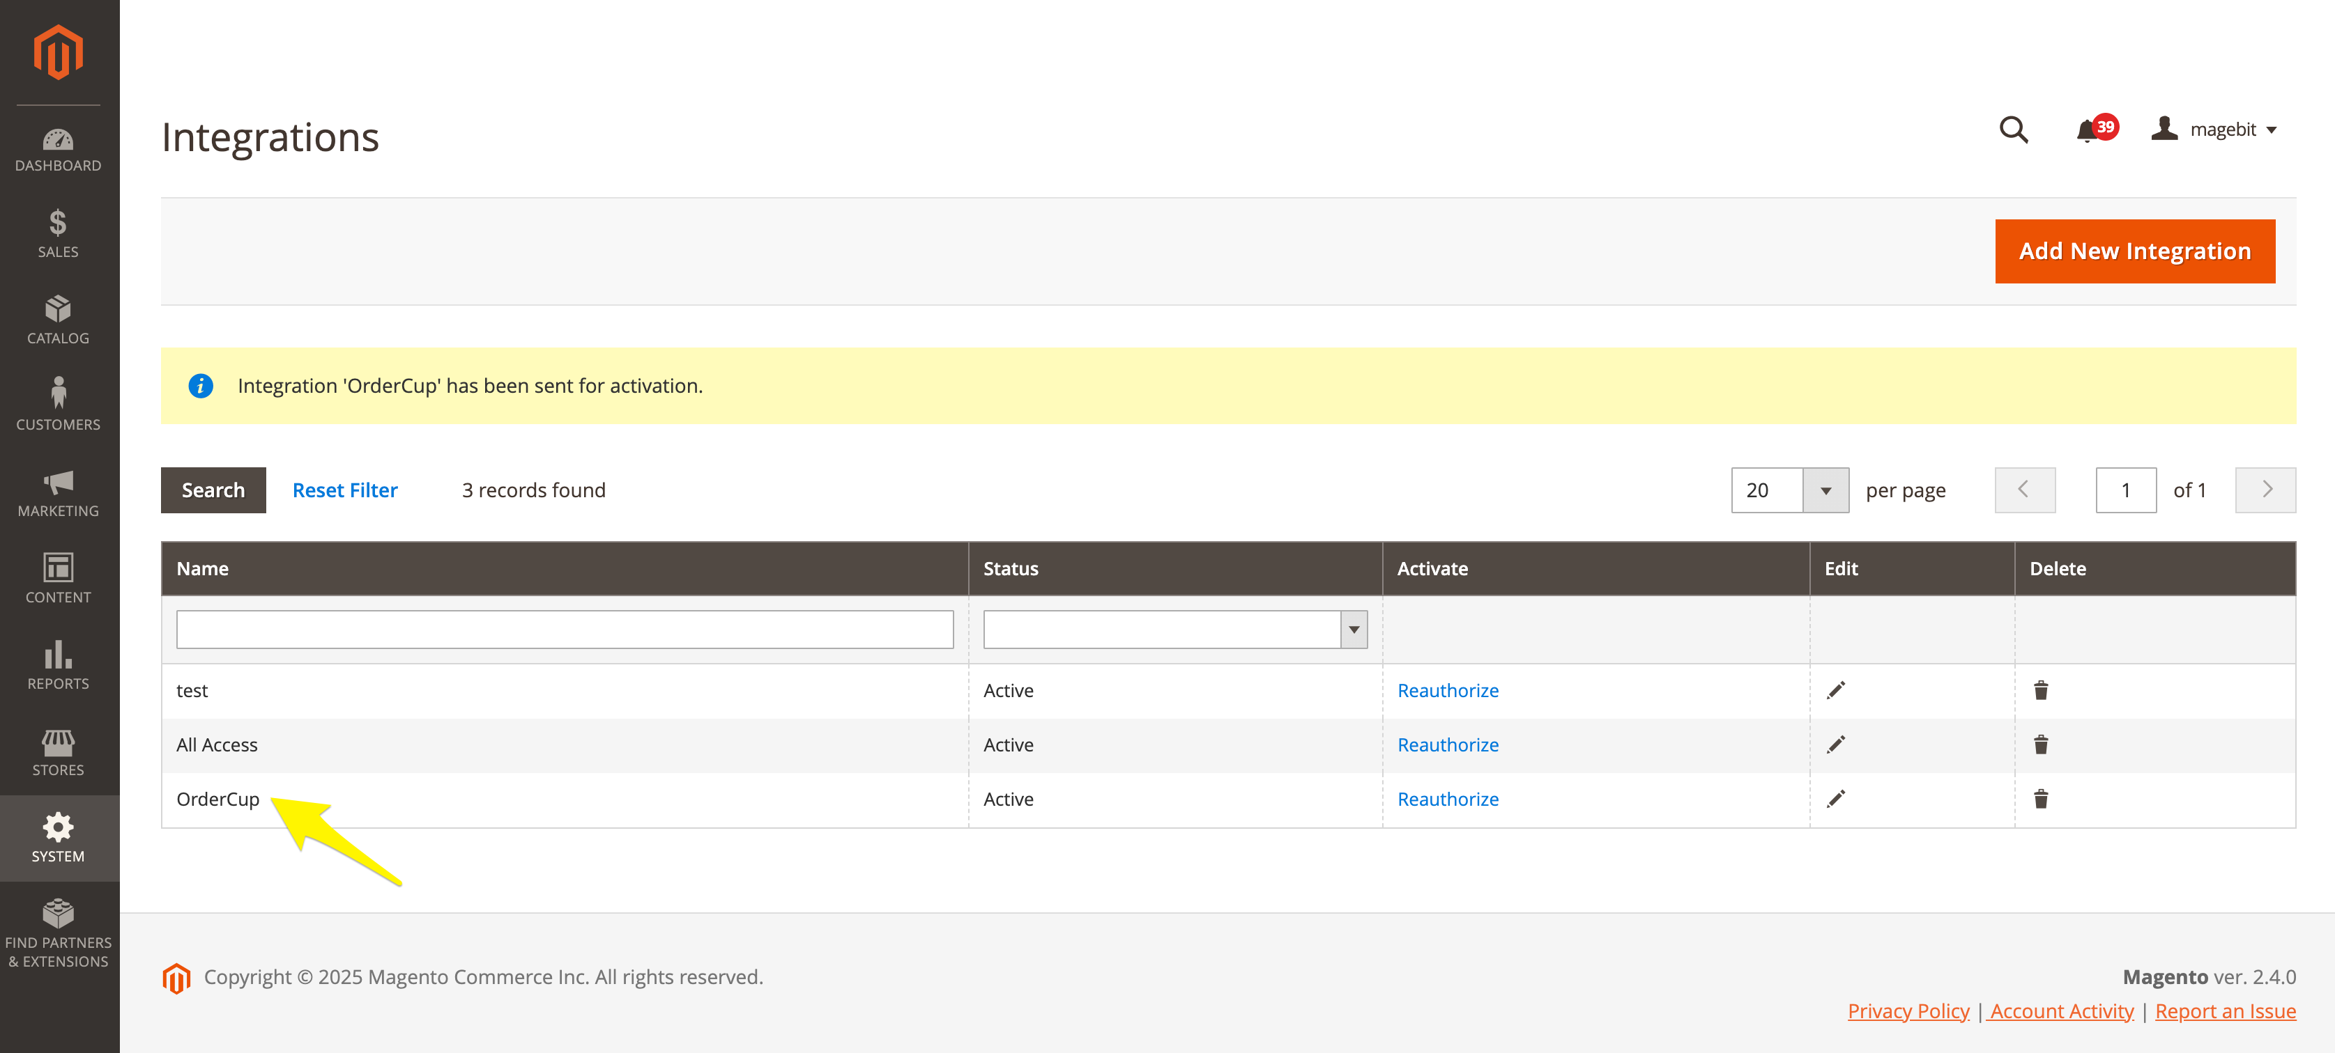Open the Status filter dropdown
The width and height of the screenshot is (2335, 1053).
tap(1174, 630)
